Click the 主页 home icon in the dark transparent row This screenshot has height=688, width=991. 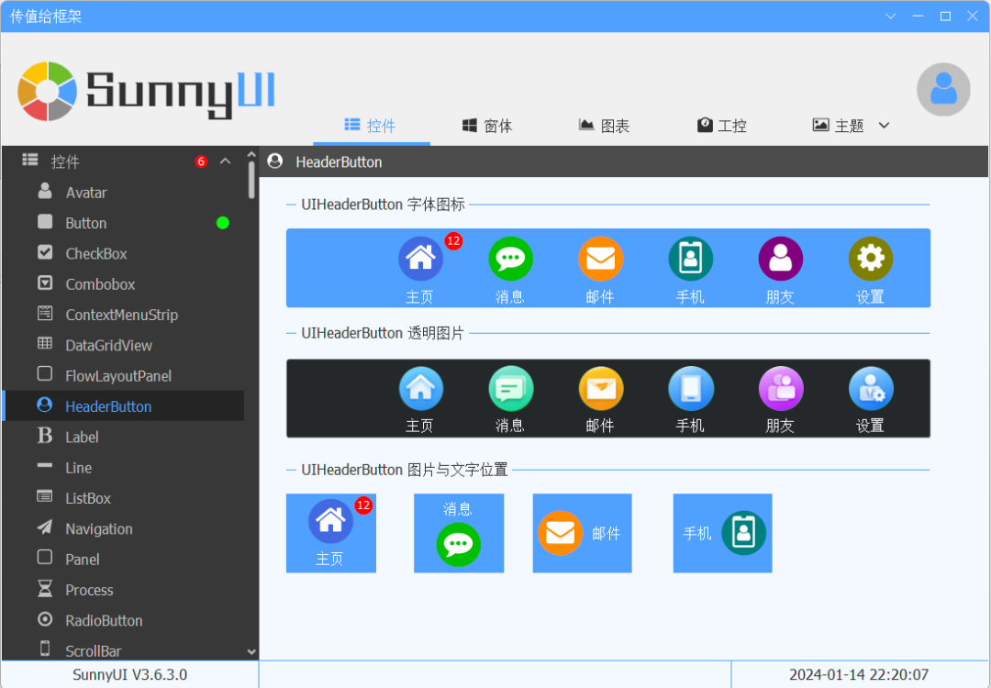(x=420, y=388)
